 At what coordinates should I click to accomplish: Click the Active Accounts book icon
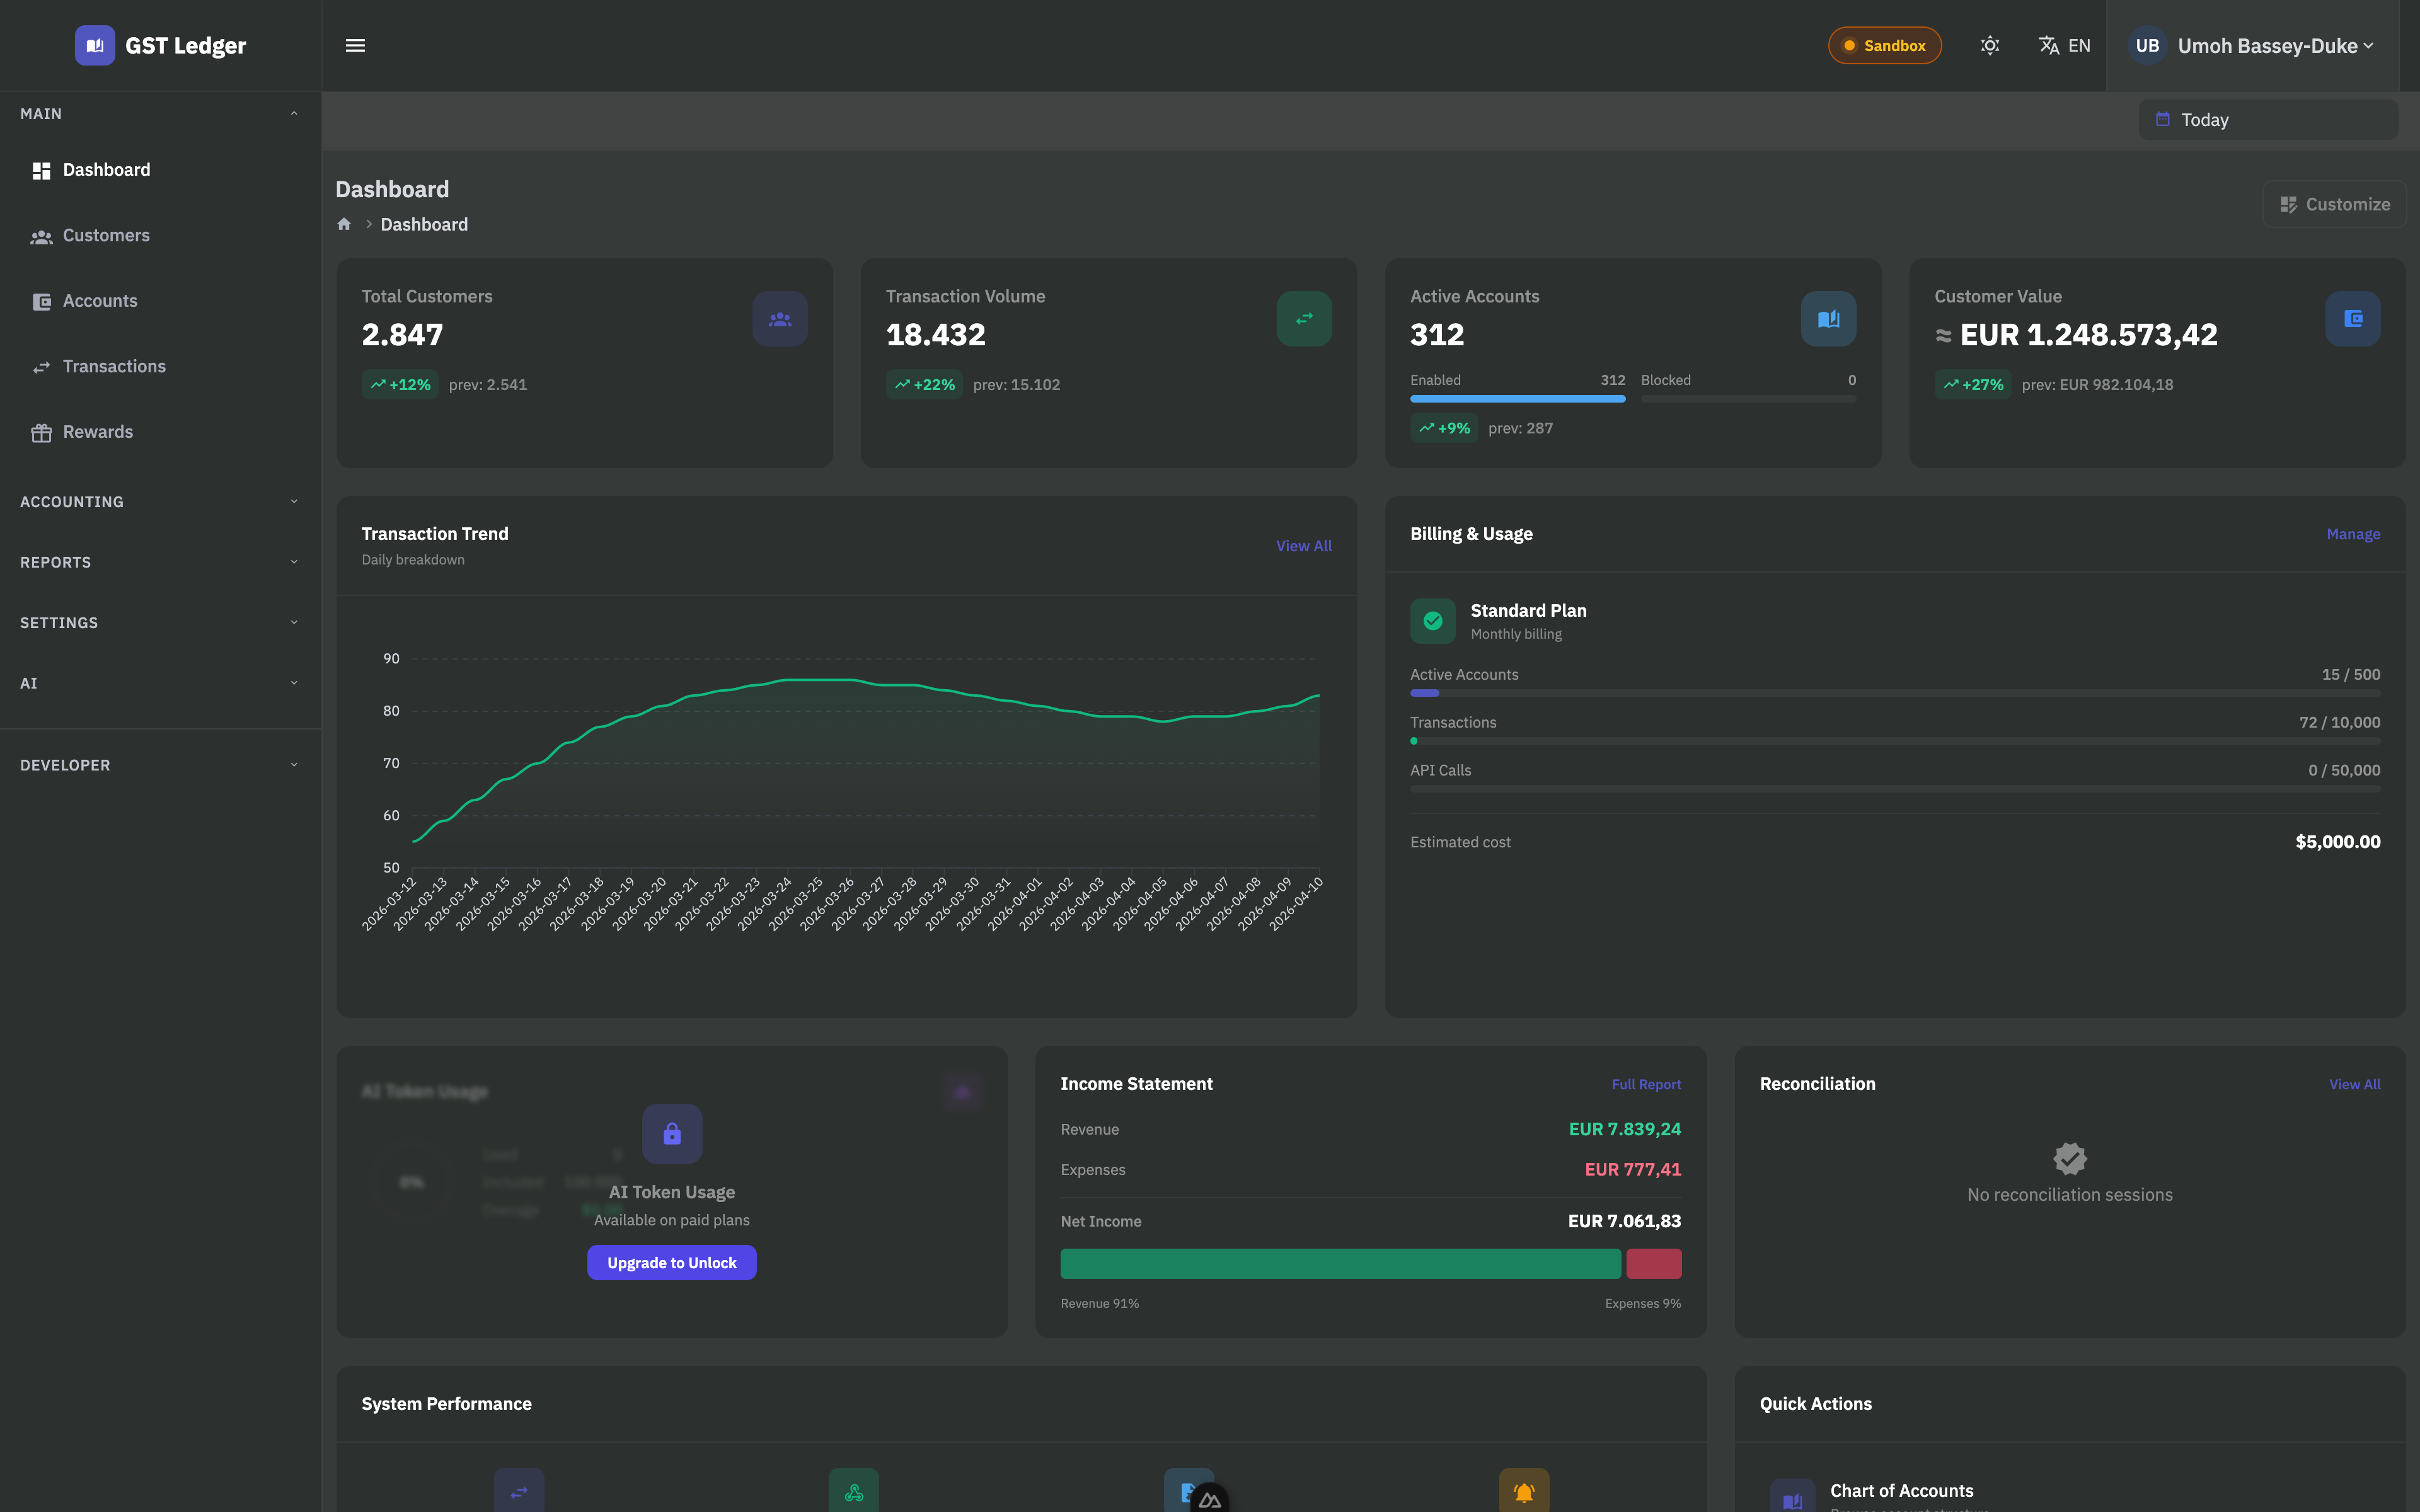click(x=1827, y=318)
